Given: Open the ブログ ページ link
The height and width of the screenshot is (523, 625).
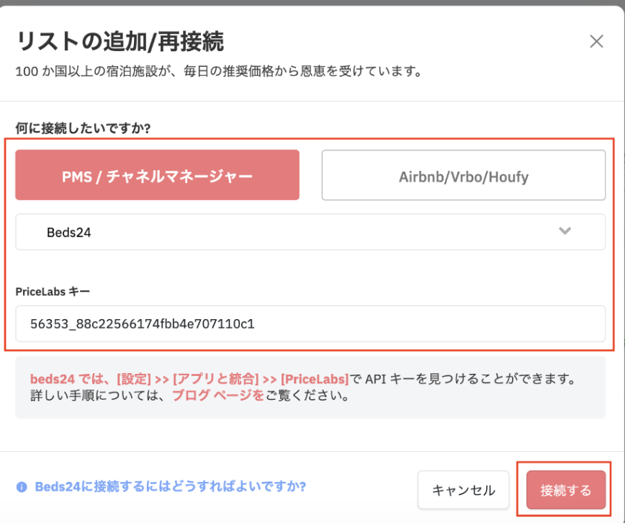Looking at the screenshot, I should [217, 395].
